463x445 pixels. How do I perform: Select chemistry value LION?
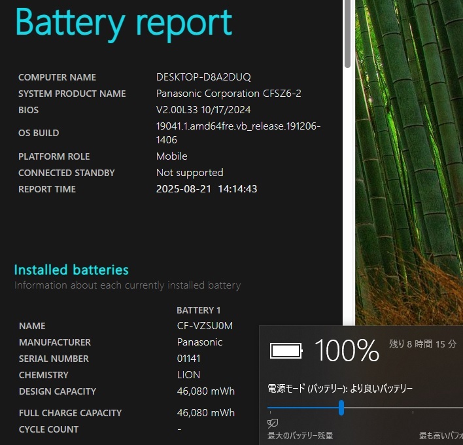188,375
